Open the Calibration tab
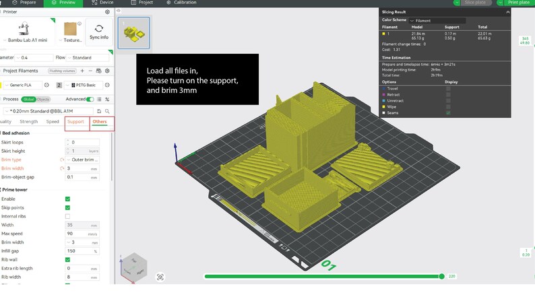535x303 pixels. point(181,3)
